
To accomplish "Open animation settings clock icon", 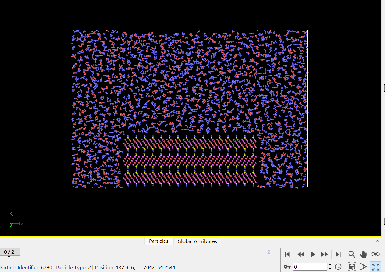I will point(338,267).
